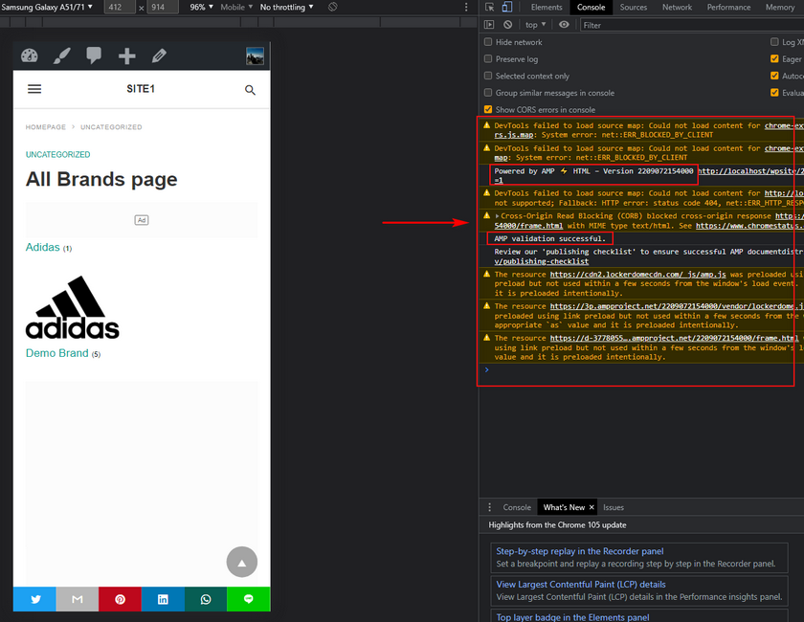Open the Adidas brand link
Image resolution: width=804 pixels, height=622 pixels.
[42, 247]
